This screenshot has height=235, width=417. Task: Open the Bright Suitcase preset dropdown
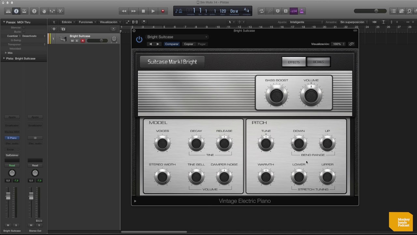[x=177, y=37]
